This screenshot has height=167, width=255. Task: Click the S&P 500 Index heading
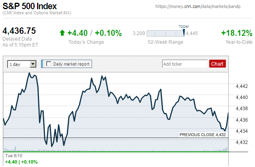[29, 6]
